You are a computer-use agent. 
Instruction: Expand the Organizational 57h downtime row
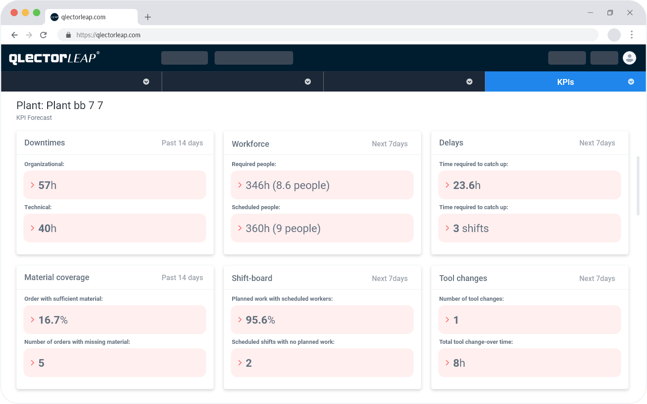pos(114,185)
